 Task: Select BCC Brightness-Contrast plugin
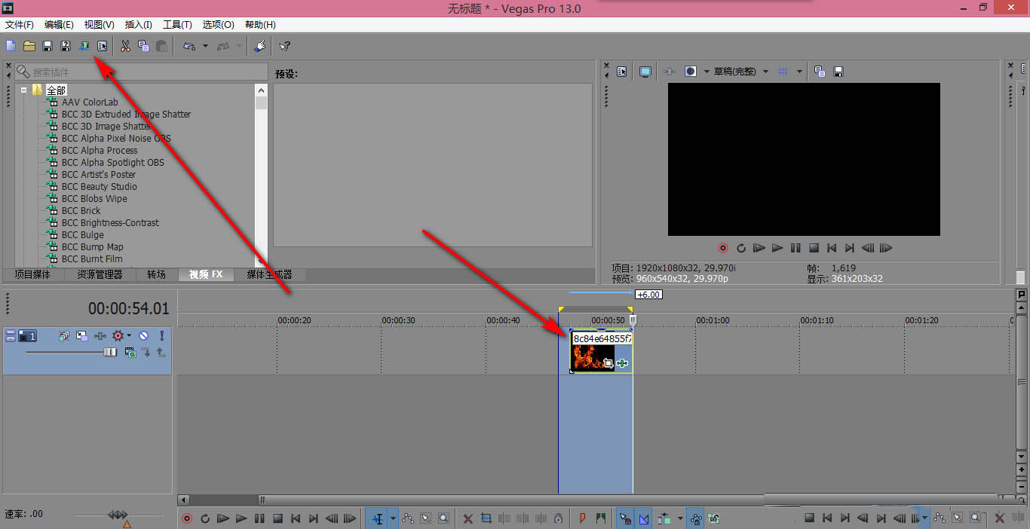pyautogui.click(x=110, y=223)
